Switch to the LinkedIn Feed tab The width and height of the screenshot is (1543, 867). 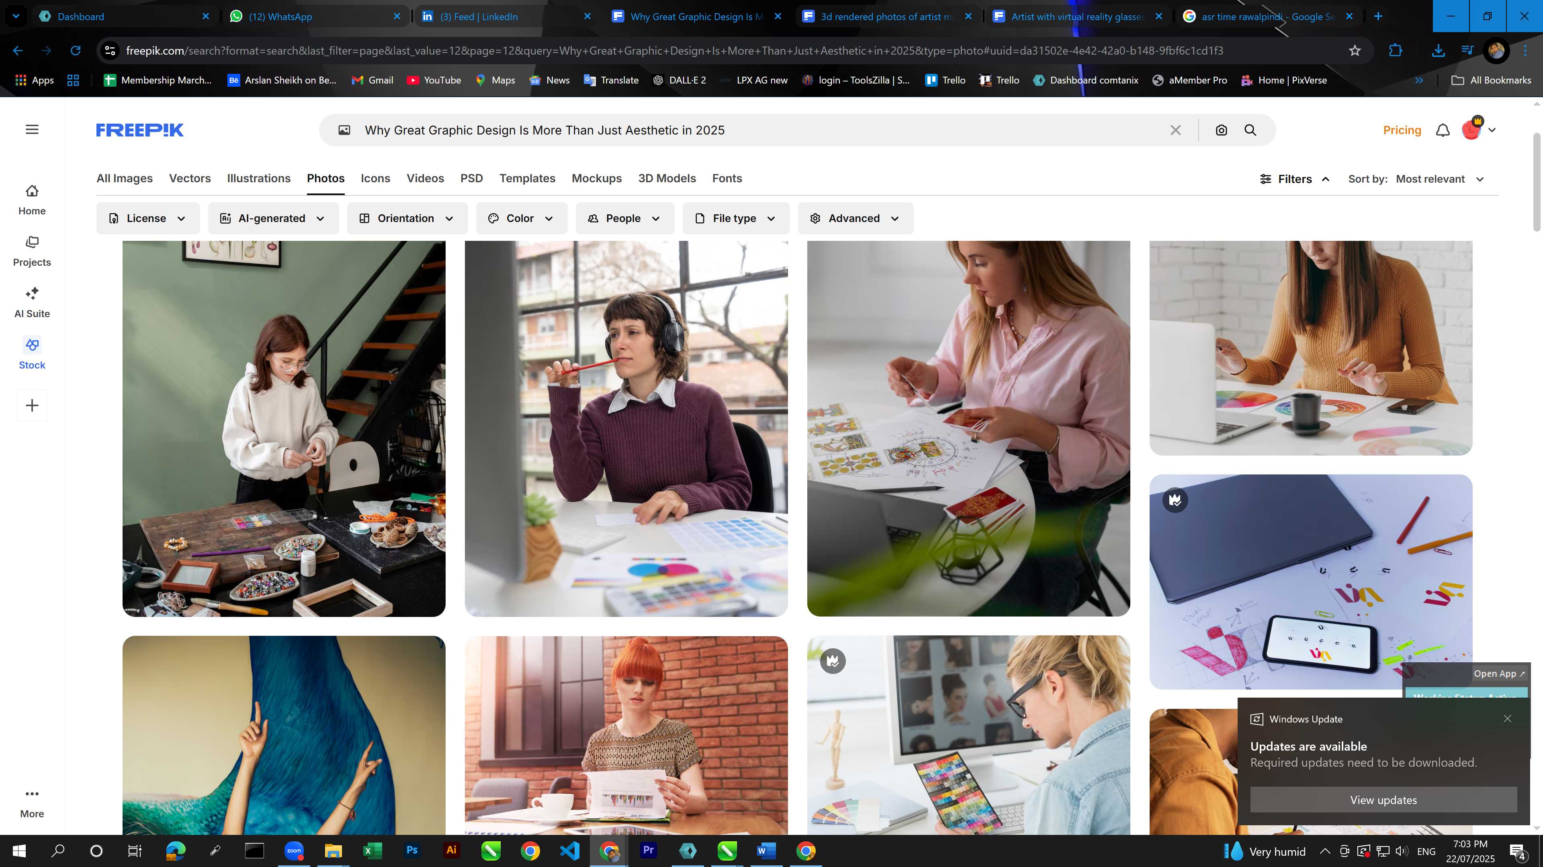506,17
